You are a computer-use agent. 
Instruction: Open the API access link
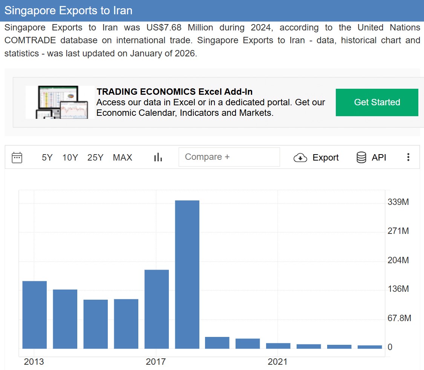coord(379,158)
